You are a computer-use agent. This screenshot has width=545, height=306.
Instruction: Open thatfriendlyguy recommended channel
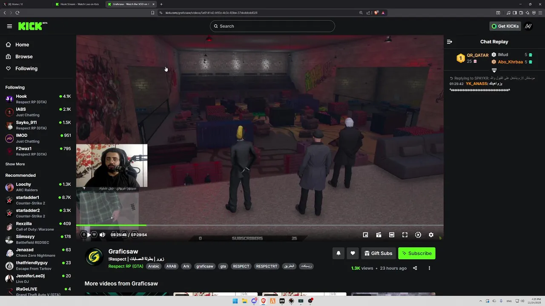tap(38, 266)
